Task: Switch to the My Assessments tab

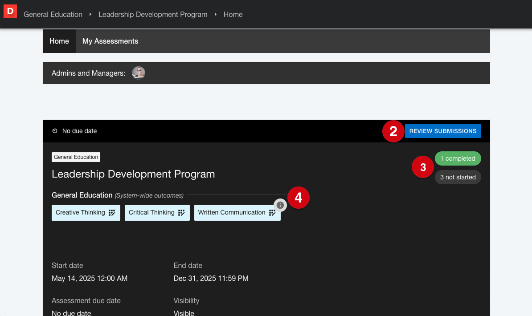Action: pos(110,41)
